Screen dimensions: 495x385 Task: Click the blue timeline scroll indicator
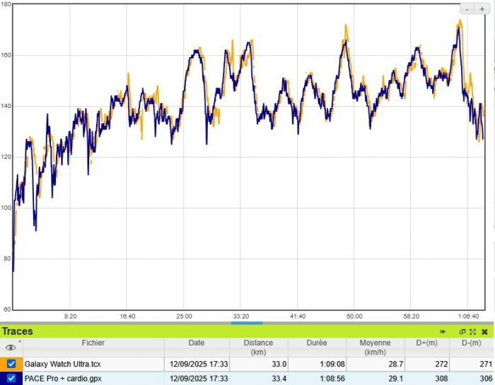coord(247,323)
